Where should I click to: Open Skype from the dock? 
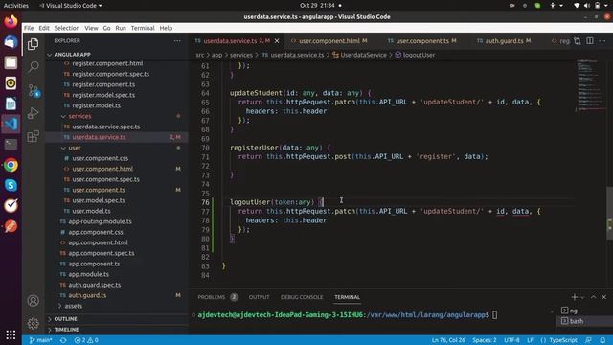(x=11, y=185)
